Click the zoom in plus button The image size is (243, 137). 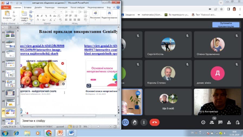(x=111, y=127)
